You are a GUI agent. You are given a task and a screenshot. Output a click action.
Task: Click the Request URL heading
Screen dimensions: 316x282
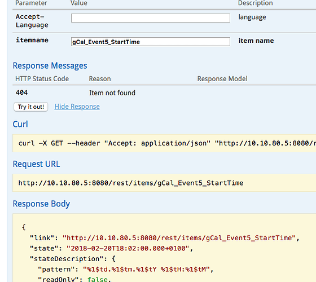[36, 164]
